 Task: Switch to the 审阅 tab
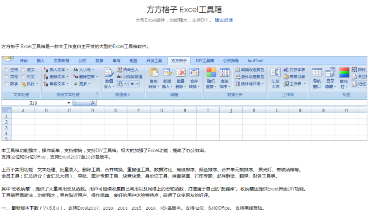click(116, 61)
